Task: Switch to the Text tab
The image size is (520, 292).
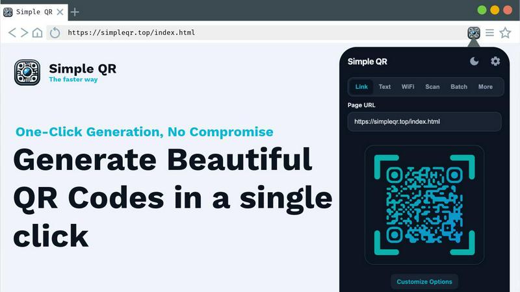Action: coord(385,87)
